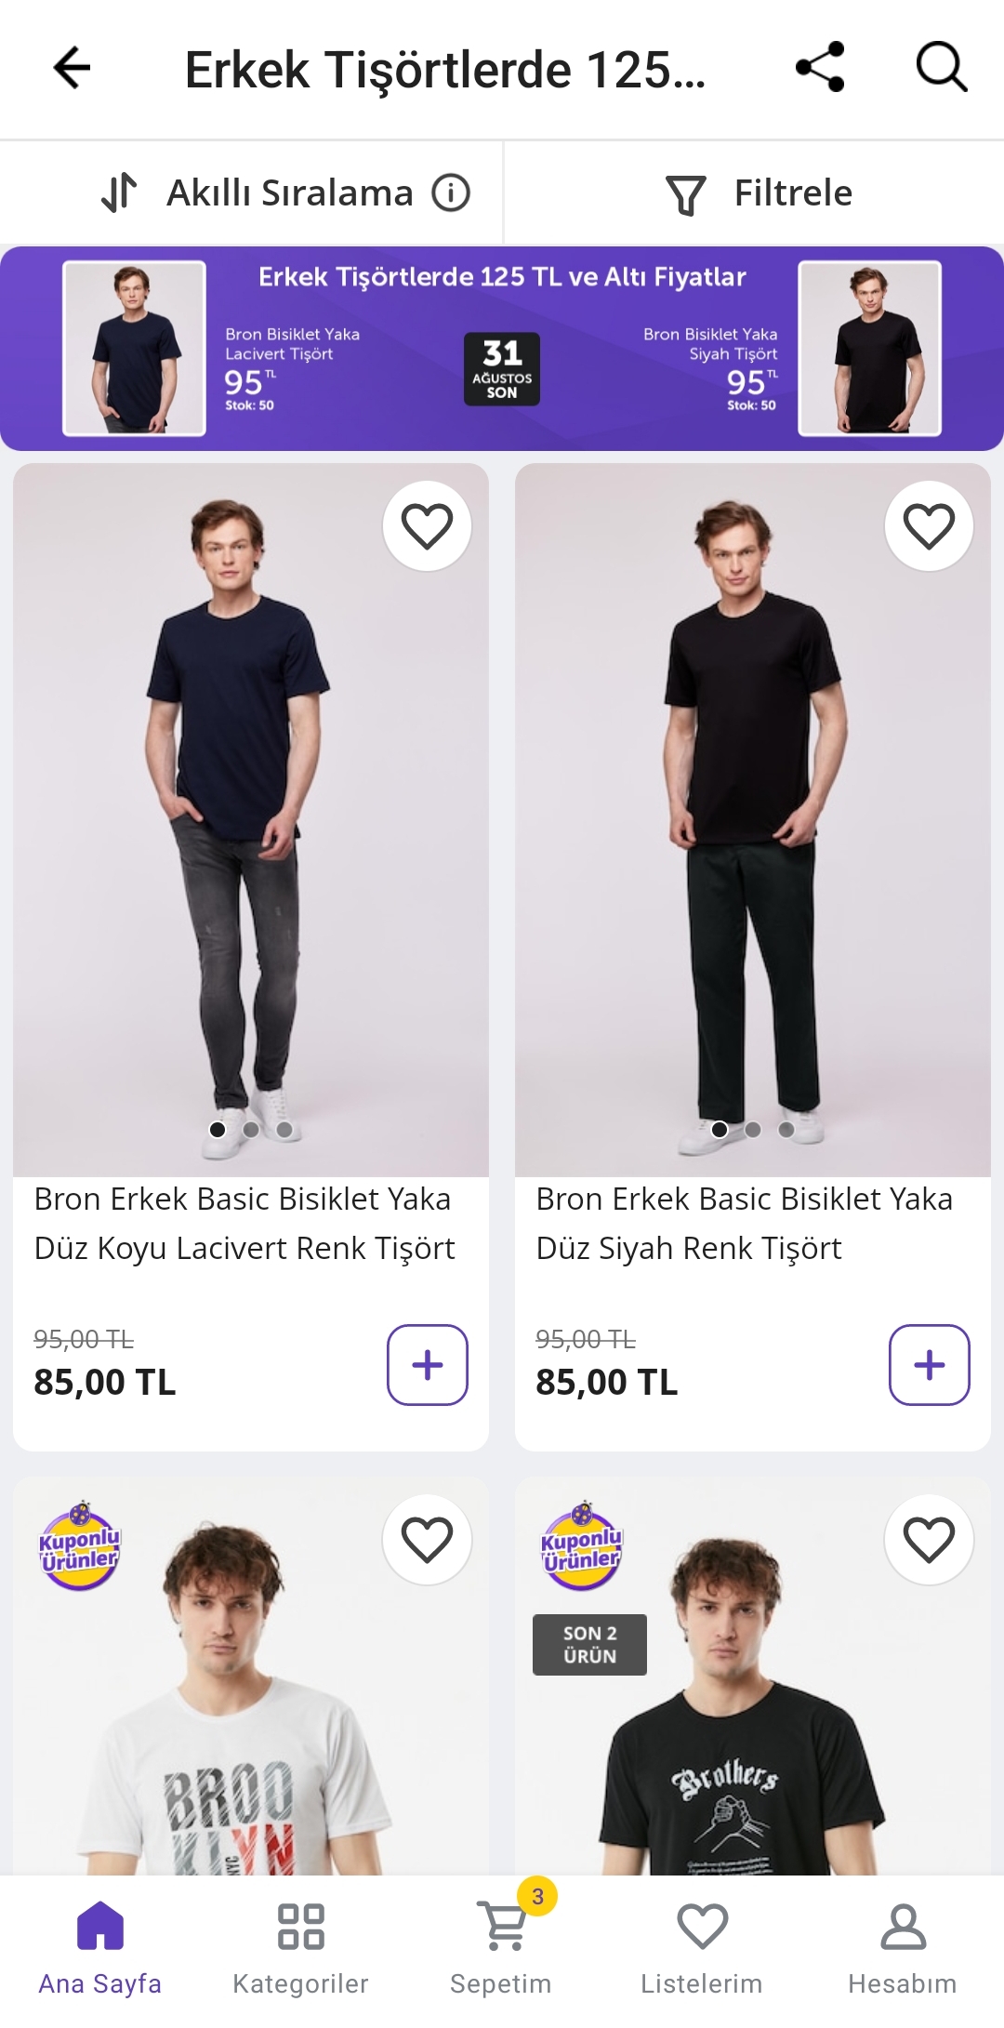The image size is (1004, 2028).
Task: Favorite the white Brooklyn printed t-shirt
Action: point(427,1540)
